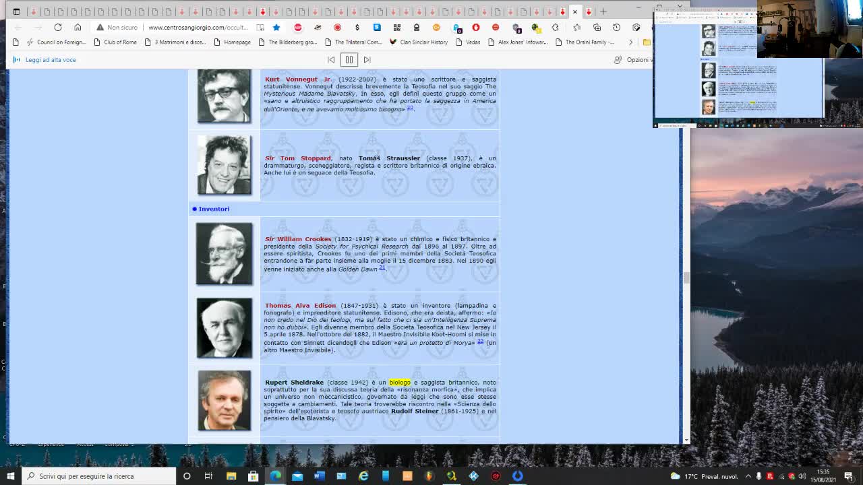Open Internet Explorer from taskbar

363,476
